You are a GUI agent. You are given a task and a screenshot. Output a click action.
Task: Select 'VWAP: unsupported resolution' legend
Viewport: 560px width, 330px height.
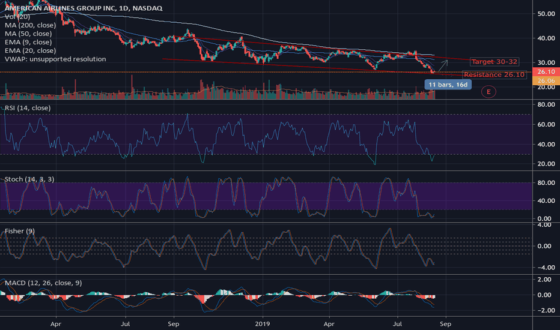coord(55,59)
